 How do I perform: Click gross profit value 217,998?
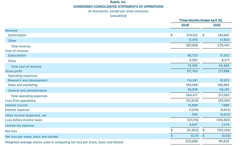(x=224, y=71)
